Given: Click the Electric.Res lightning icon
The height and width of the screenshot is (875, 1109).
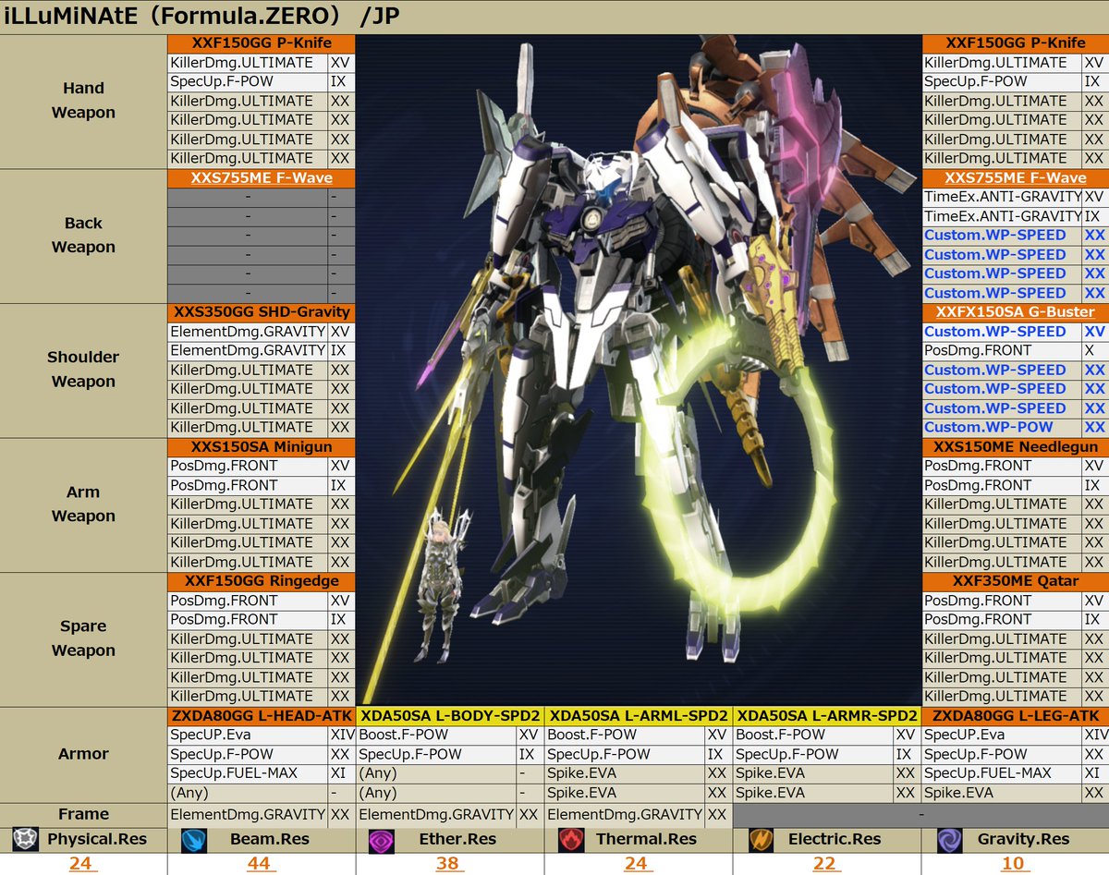Looking at the screenshot, I should click(760, 839).
